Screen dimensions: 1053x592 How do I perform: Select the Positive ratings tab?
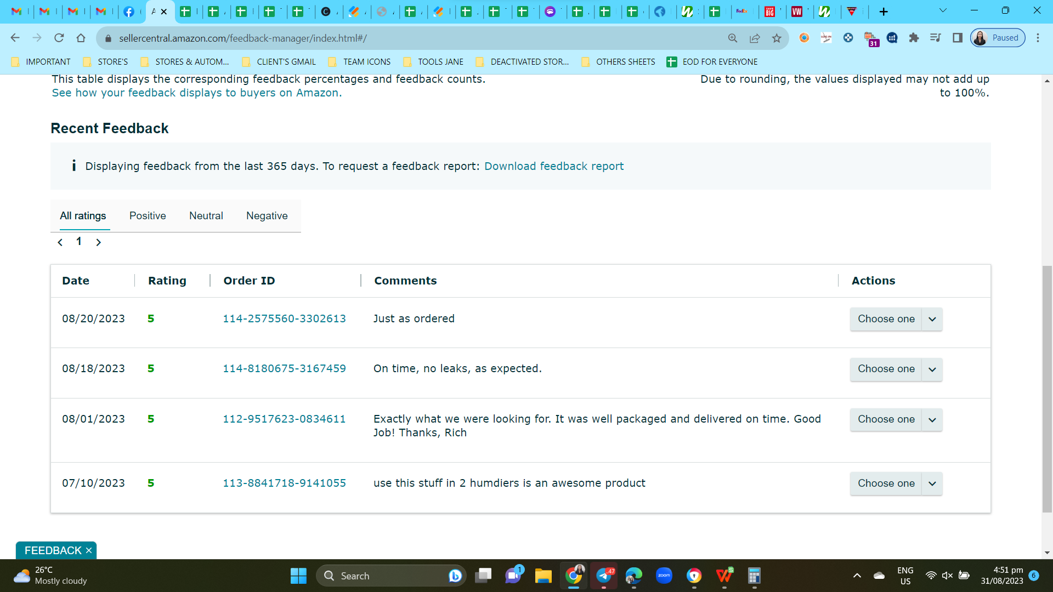[x=148, y=216]
